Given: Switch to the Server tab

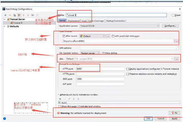Looking at the screenshot, I should [x=62, y=21].
